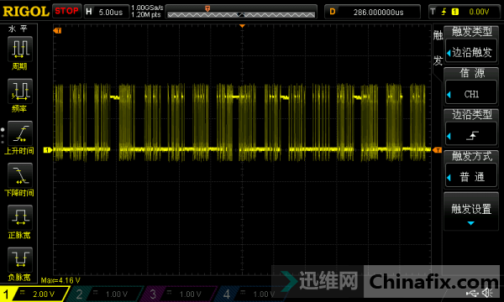504x302 pixels.
Task: Open the trigger source CH1 selector
Action: point(471,93)
